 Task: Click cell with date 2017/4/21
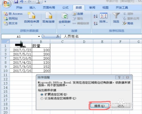click(21, 62)
